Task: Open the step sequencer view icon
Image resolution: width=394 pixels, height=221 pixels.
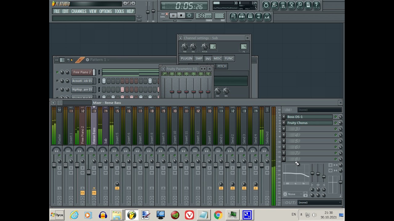Action: click(242, 17)
